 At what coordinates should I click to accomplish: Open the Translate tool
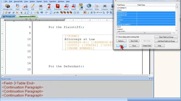25,7
